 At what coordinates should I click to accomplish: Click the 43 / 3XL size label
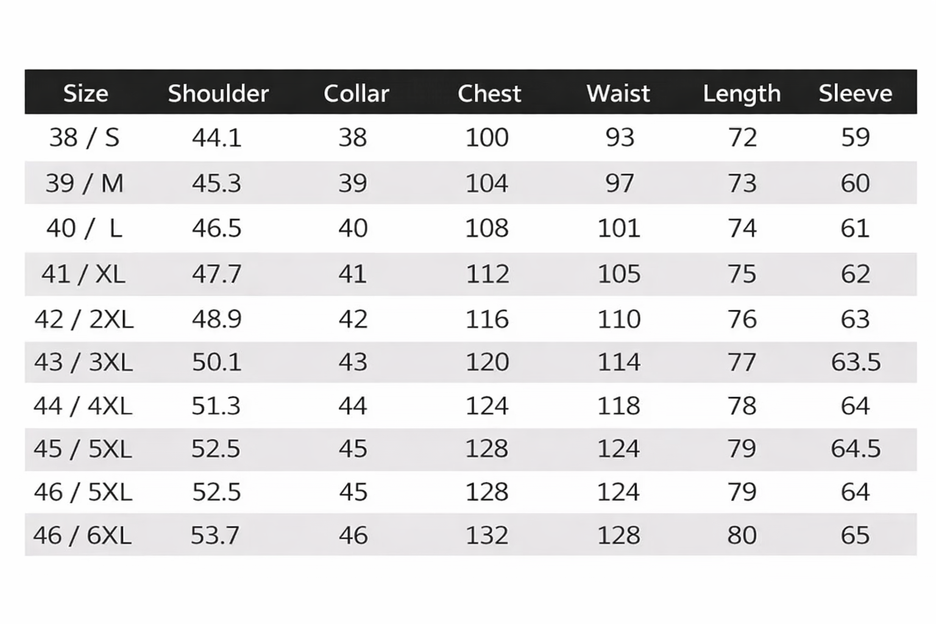point(83,363)
